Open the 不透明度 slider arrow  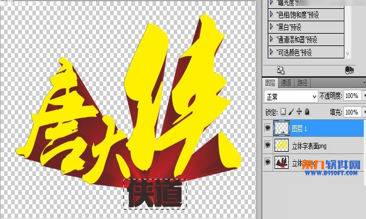364,96
